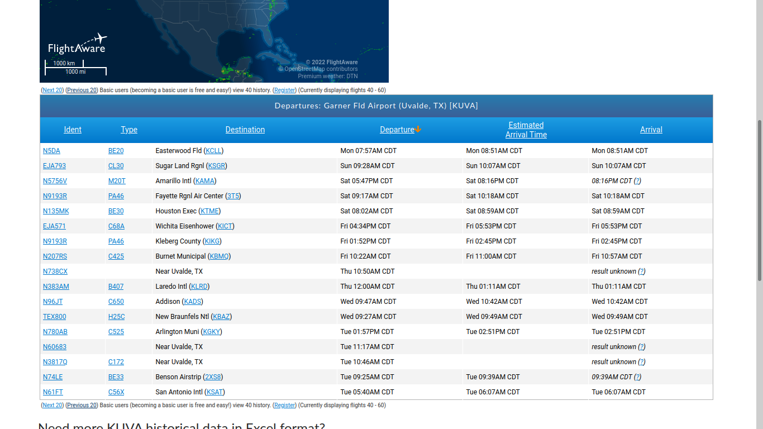Sort by the Ident column header

[73, 130]
